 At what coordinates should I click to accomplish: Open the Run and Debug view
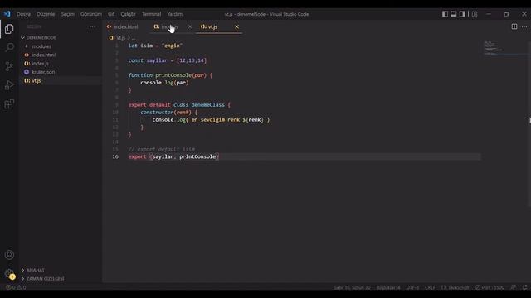pos(9,84)
